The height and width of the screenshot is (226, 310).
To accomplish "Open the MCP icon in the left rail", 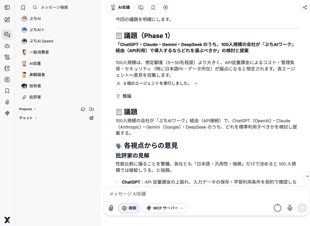I will 7,113.
